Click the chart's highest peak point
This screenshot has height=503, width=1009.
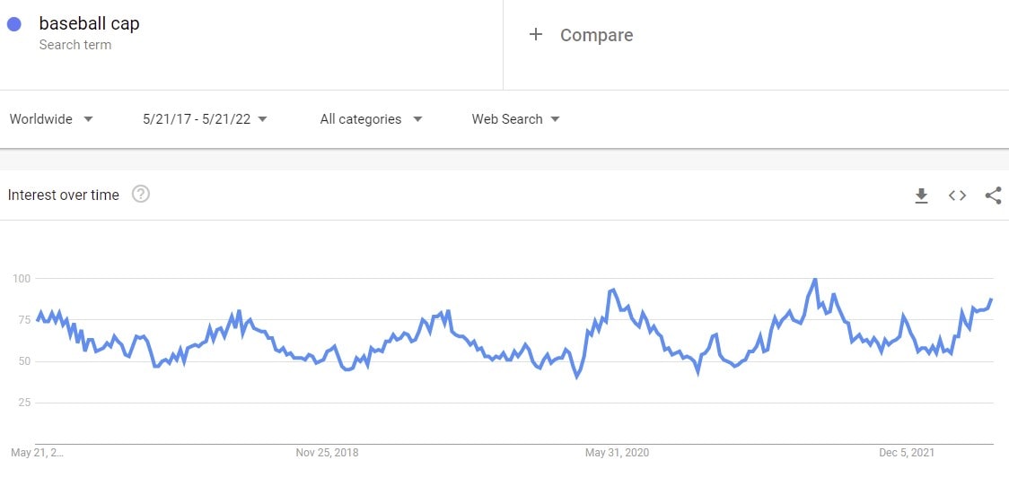point(814,280)
